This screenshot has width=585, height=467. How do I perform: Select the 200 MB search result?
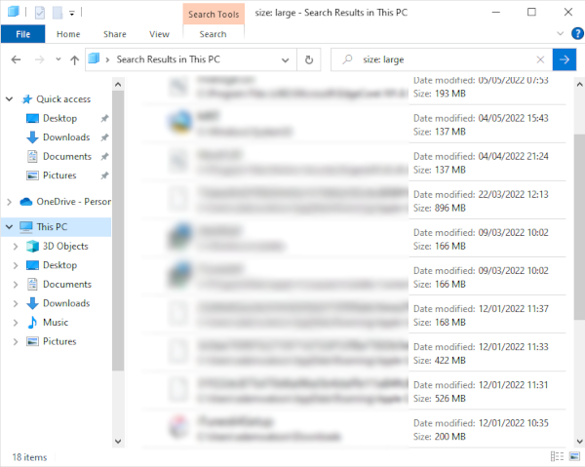click(353, 429)
